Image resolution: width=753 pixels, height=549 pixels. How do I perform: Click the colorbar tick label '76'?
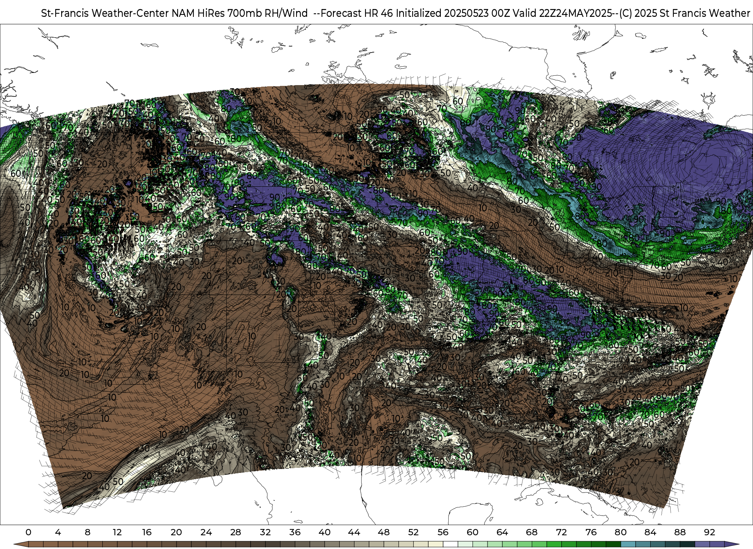click(x=591, y=532)
